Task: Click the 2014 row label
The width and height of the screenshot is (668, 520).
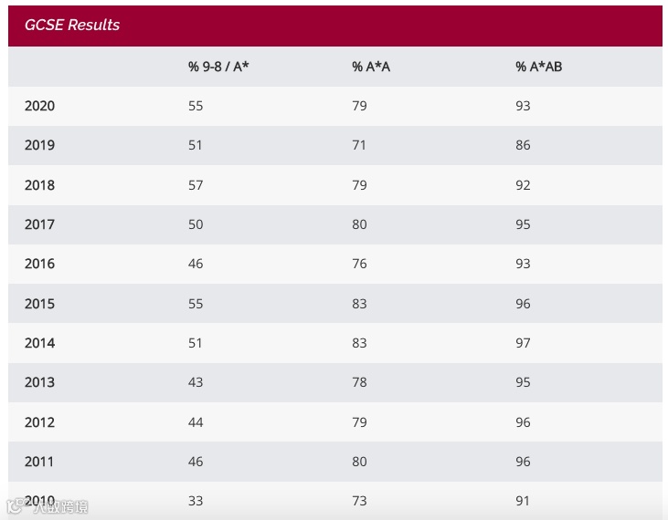Action: coord(39,343)
